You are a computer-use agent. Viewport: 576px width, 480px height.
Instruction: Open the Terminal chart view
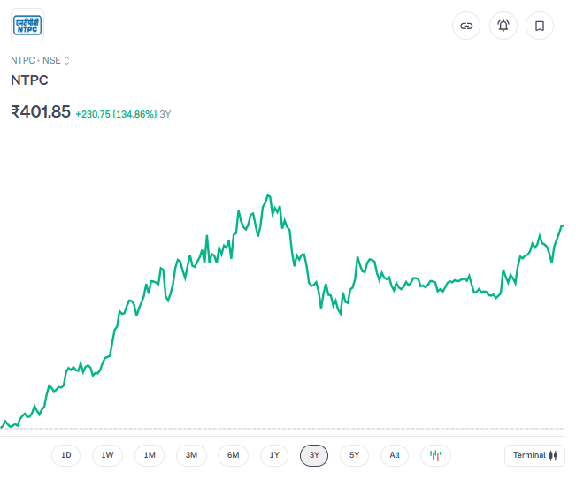tap(534, 455)
